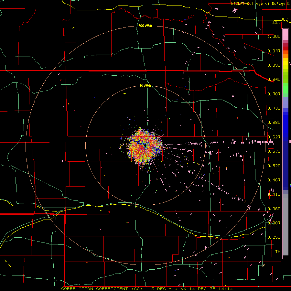This screenshot has height=291, width=291.
Task: Click the 0.947 color scale value
Action: pyautogui.click(x=274, y=51)
